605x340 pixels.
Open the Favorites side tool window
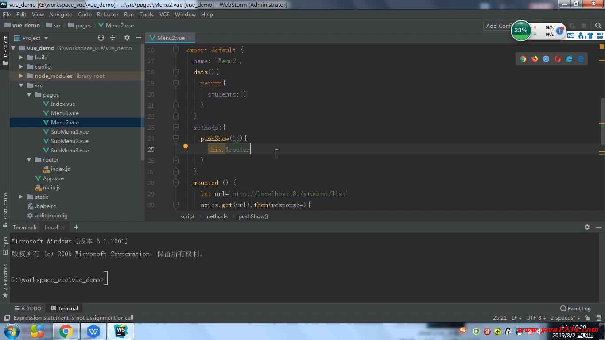click(x=5, y=281)
